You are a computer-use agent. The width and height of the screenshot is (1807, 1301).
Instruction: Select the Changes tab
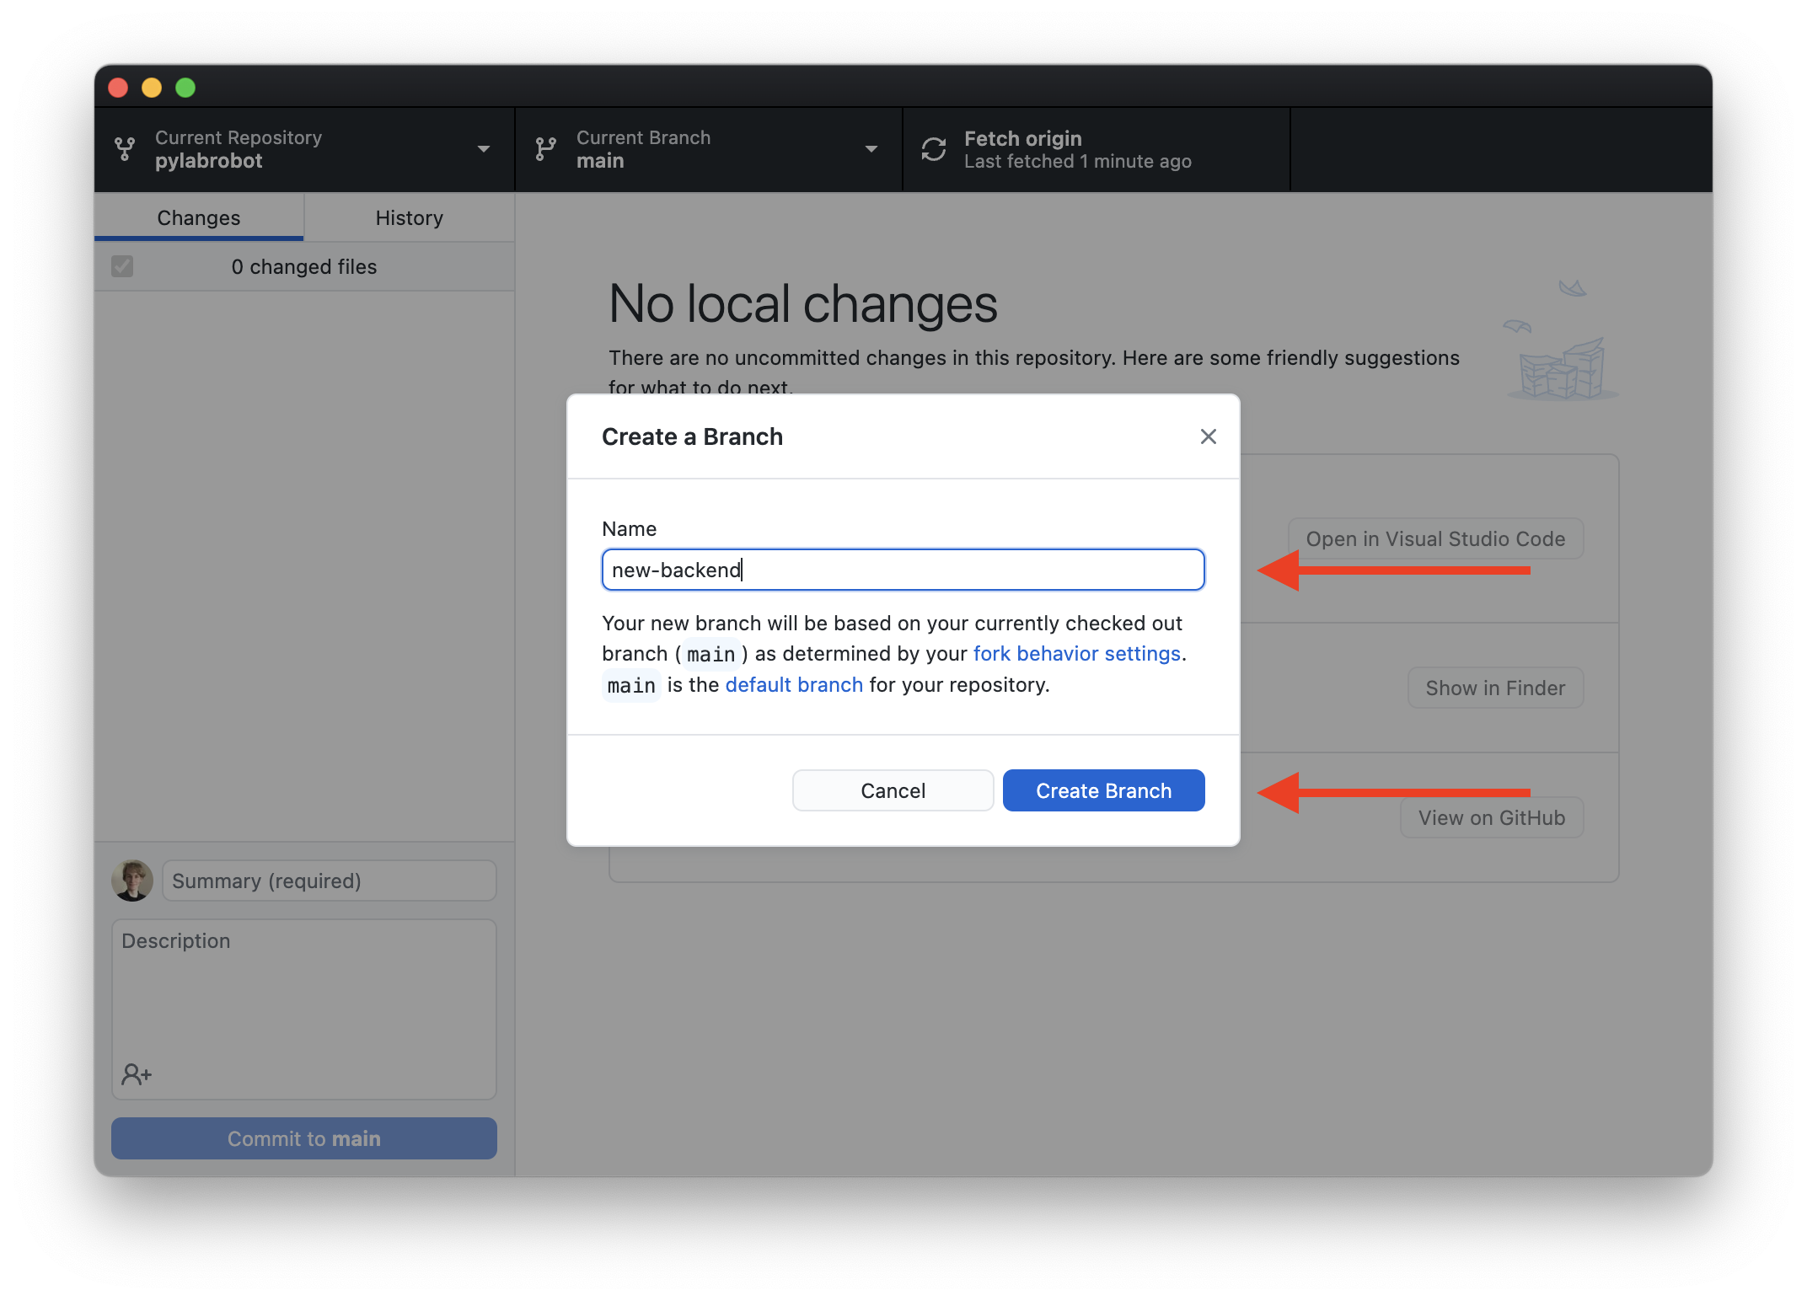coord(199,217)
